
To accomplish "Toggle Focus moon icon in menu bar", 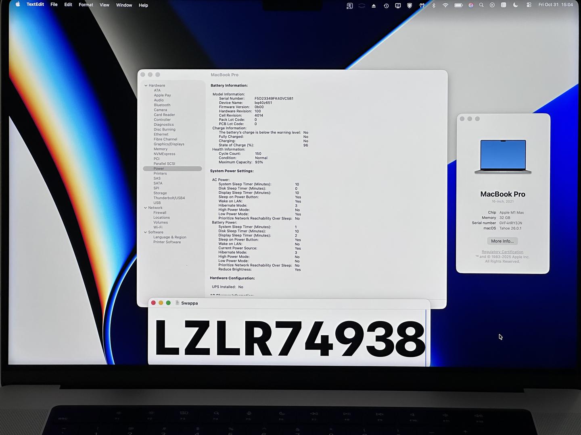I will (516, 5).
